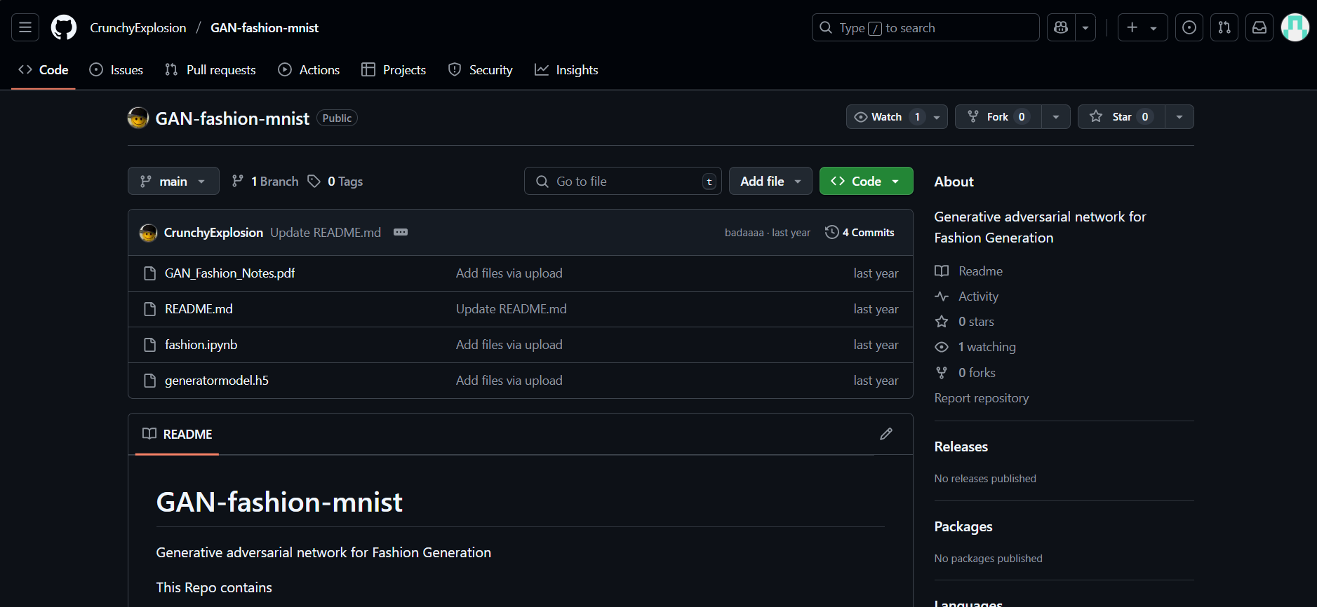Select the README tab heading

(x=178, y=434)
